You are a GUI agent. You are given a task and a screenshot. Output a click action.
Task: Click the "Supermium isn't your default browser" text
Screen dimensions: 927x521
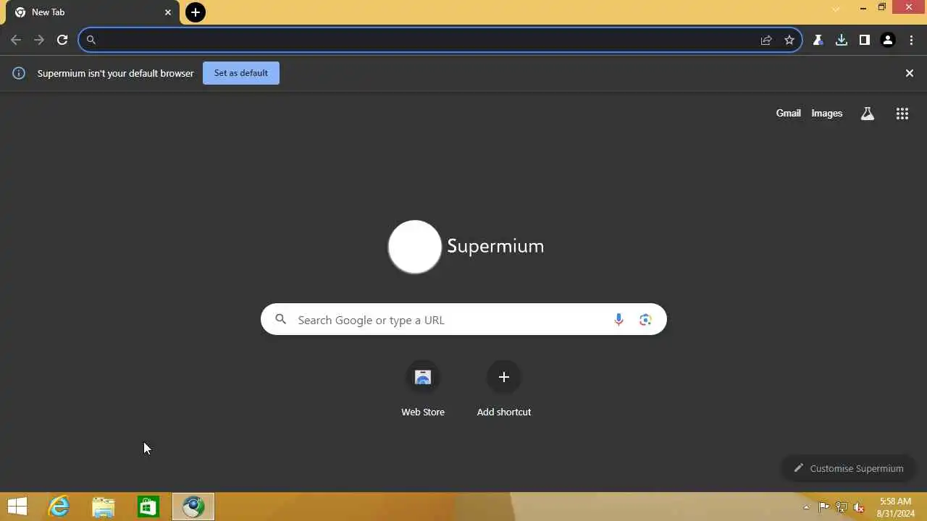pos(115,73)
